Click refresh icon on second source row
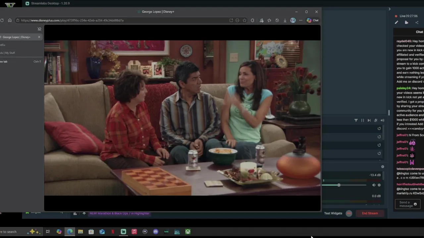This screenshot has width=424, height=238. (379, 137)
